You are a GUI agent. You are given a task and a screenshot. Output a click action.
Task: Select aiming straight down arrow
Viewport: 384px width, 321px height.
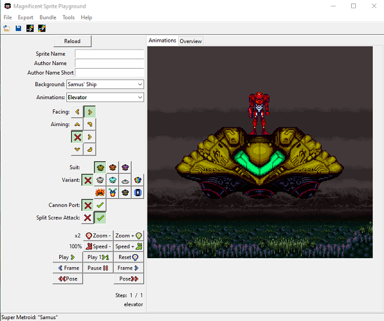(x=77, y=149)
